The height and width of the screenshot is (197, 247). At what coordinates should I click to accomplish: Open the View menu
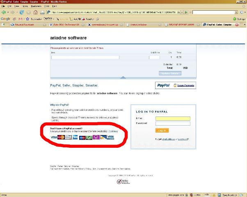[16, 6]
